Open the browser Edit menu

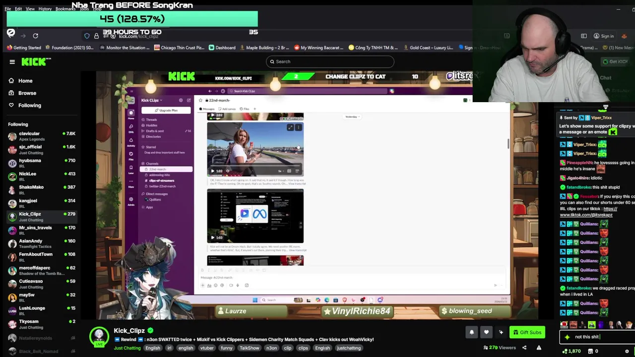point(18,9)
